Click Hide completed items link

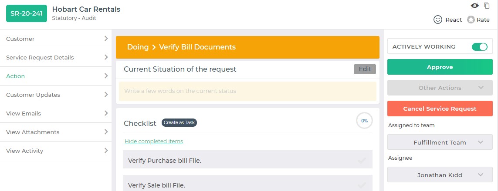(154, 142)
